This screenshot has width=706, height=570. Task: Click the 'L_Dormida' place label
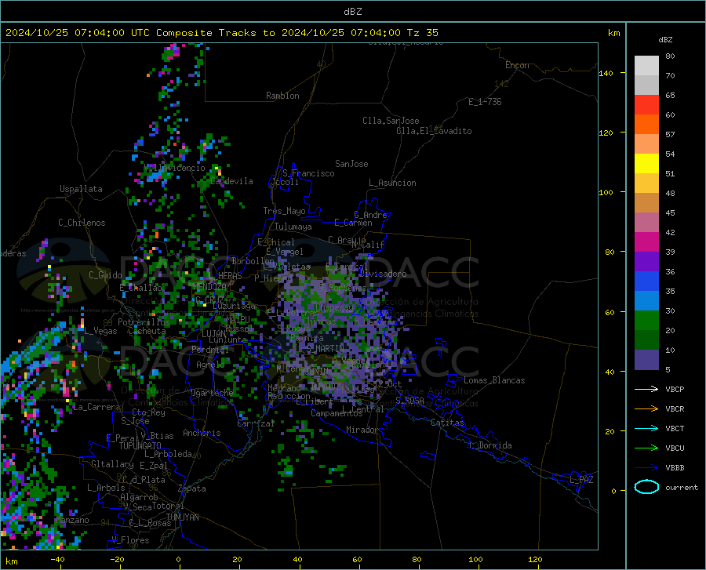tap(490, 446)
